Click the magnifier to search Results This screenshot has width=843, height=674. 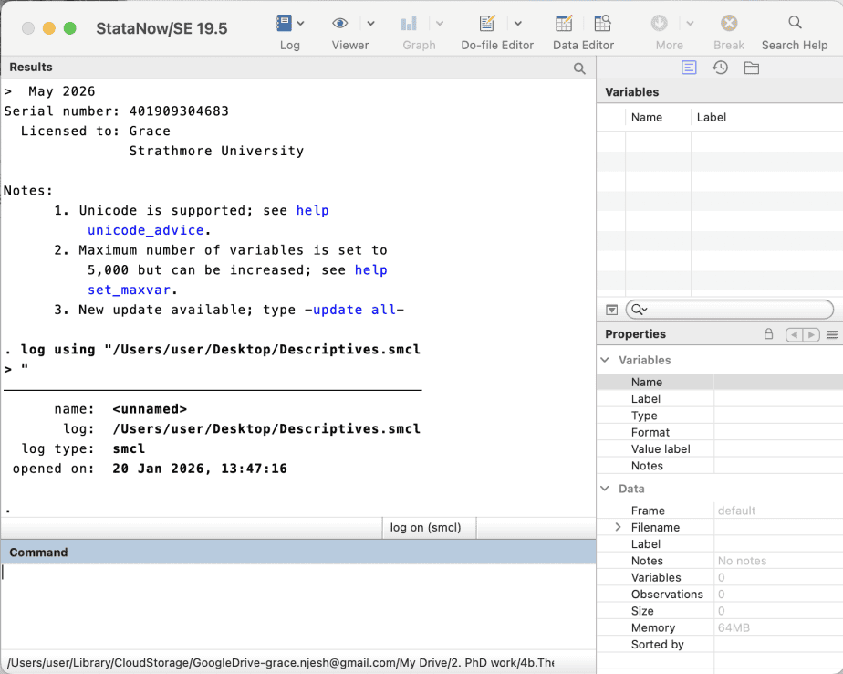click(578, 68)
